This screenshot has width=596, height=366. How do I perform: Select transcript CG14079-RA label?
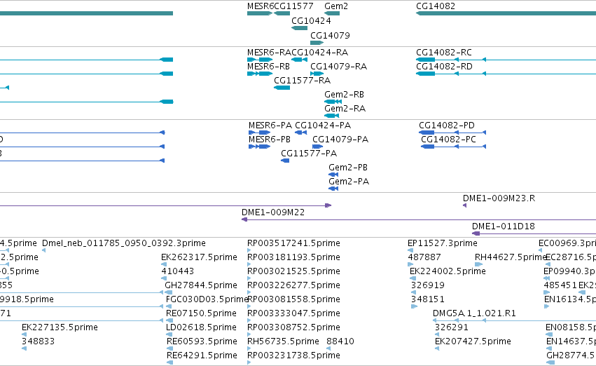[339, 66]
